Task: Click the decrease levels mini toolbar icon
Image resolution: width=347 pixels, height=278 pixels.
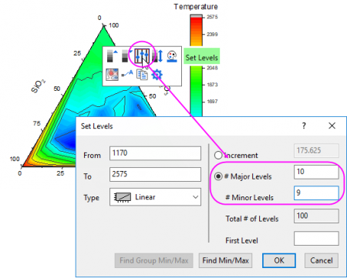Action: 126,56
